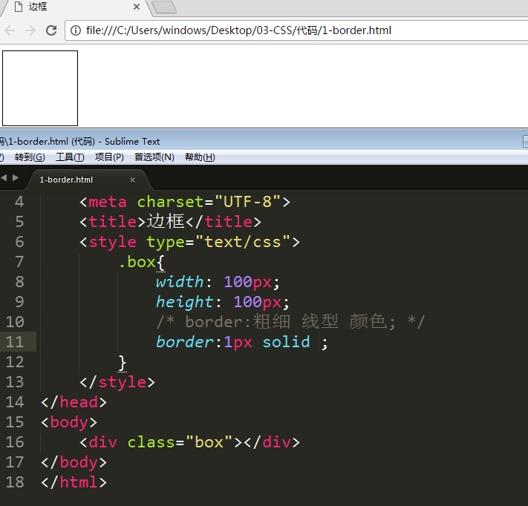Close the 边框 browser tab

click(x=136, y=7)
